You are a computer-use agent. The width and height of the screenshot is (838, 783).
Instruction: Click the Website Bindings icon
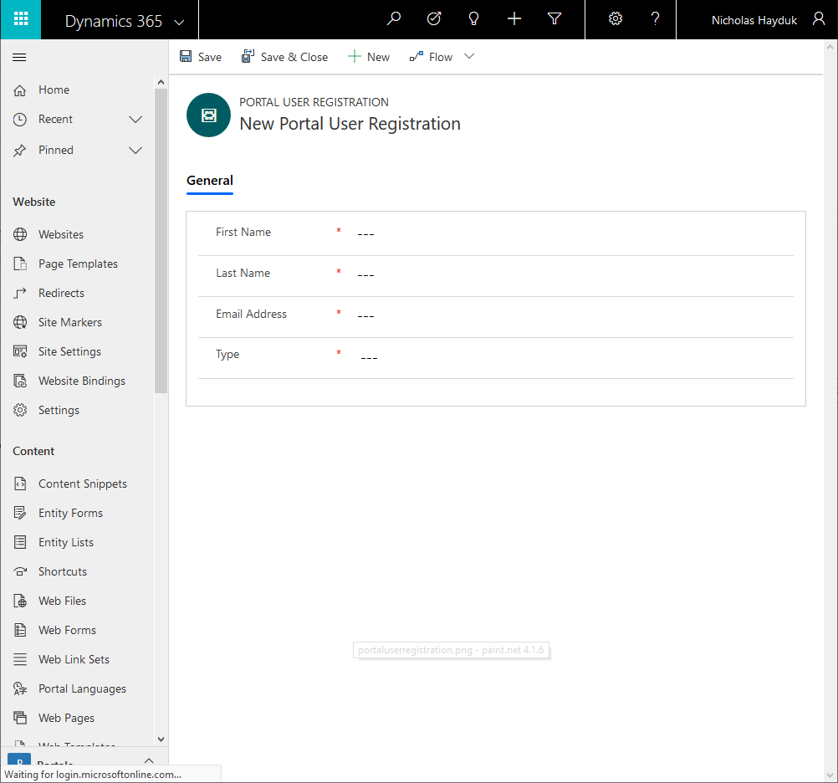tap(20, 381)
